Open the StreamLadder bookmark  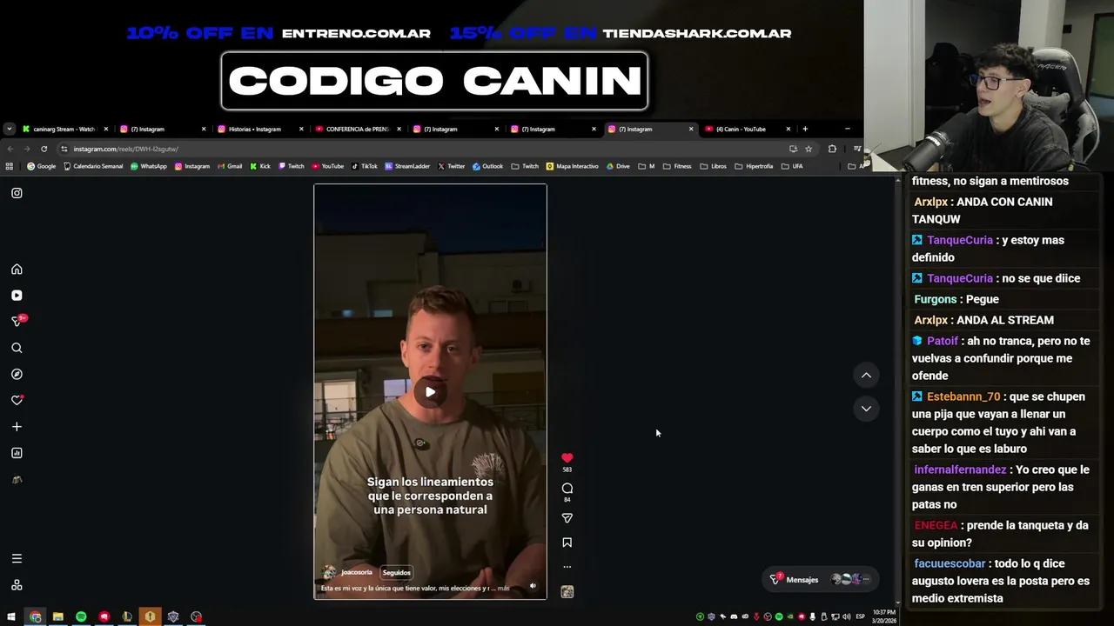[407, 166]
